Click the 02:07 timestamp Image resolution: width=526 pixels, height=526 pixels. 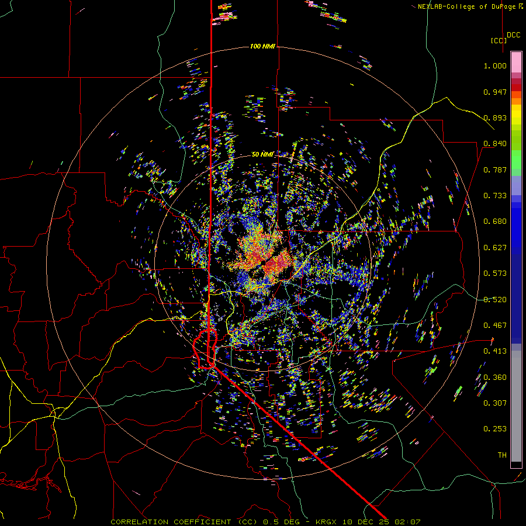pos(407,522)
